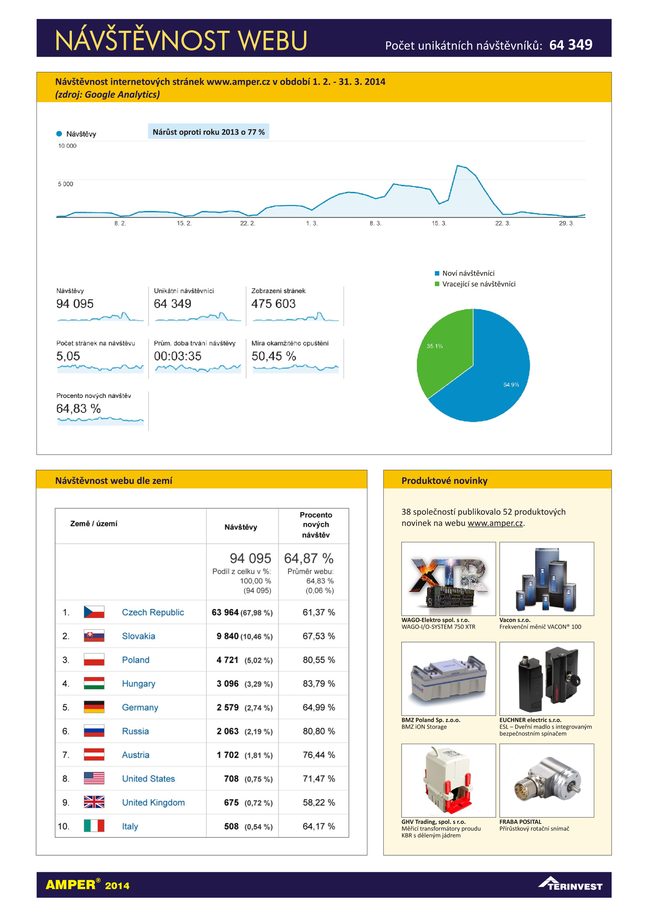Click the Czech Republic flag icon
The width and height of the screenshot is (649, 916).
coord(94,612)
